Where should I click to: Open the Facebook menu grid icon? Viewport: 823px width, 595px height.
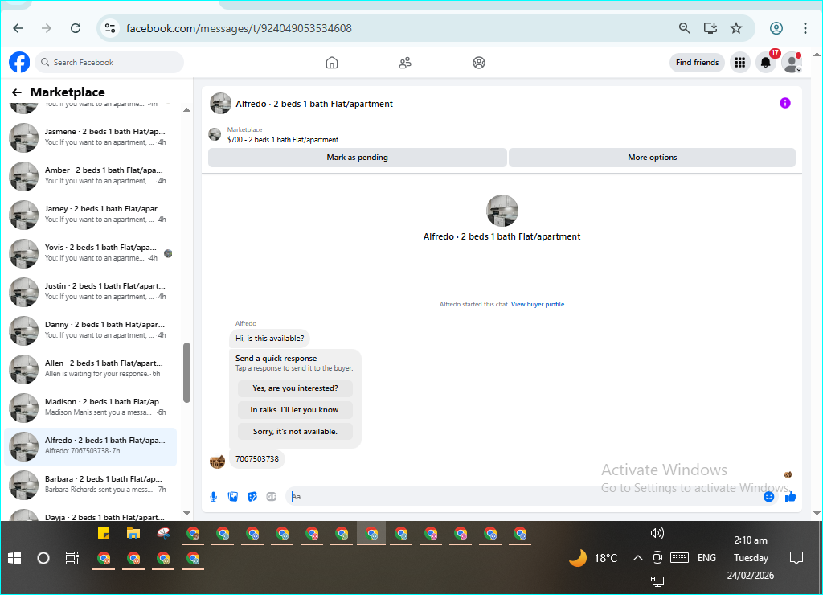pos(740,63)
